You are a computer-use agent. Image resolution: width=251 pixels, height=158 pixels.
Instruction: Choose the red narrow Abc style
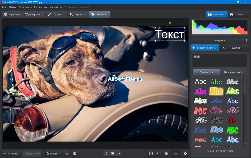pos(232,120)
